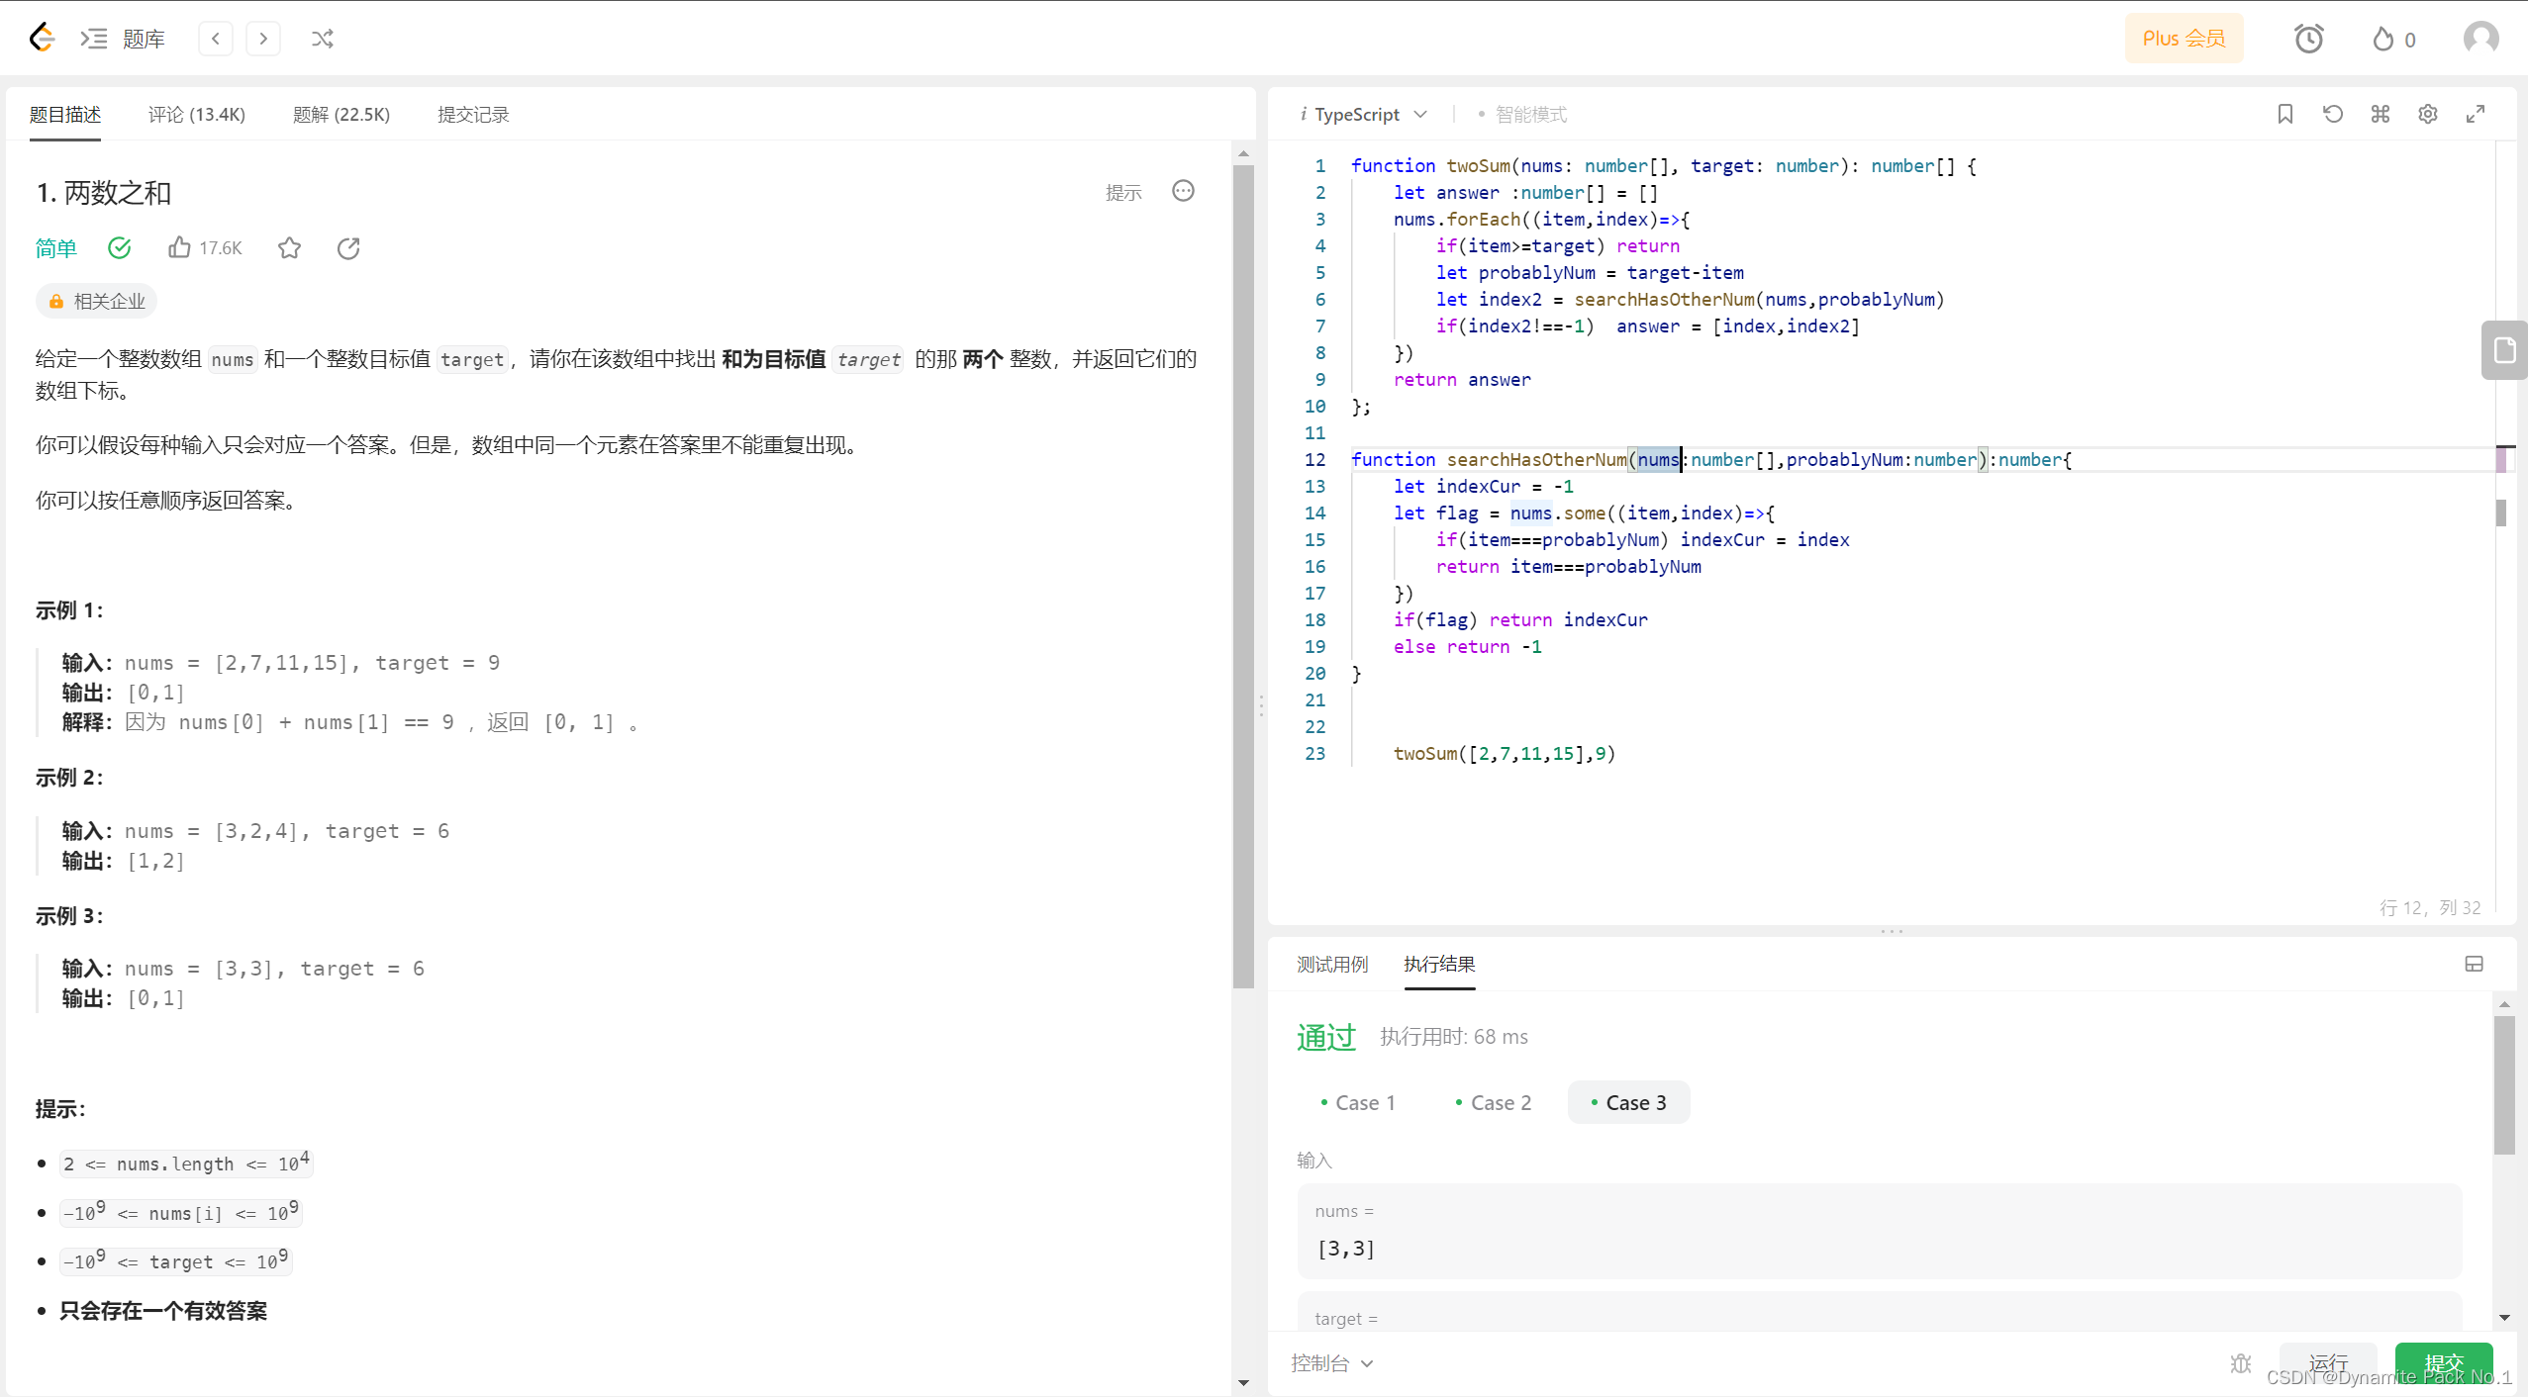The height and width of the screenshot is (1397, 2528).
Task: Open the timer alarm clock icon
Action: (2308, 39)
